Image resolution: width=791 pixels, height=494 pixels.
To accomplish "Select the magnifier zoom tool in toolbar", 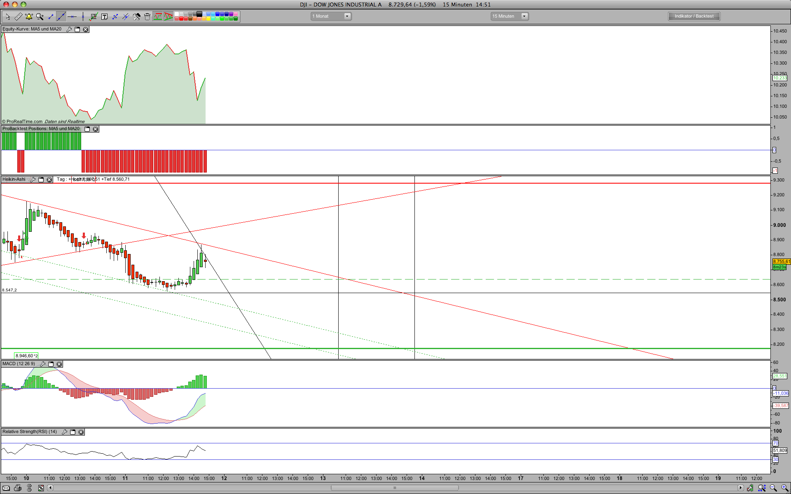I will (x=40, y=16).
